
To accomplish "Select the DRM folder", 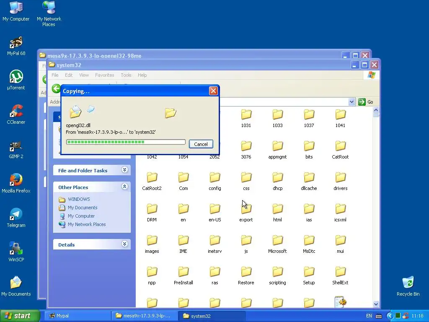I will [x=152, y=213].
